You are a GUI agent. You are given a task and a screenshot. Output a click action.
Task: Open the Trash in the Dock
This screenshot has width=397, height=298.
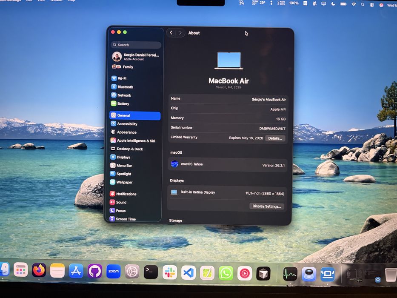tap(391, 275)
